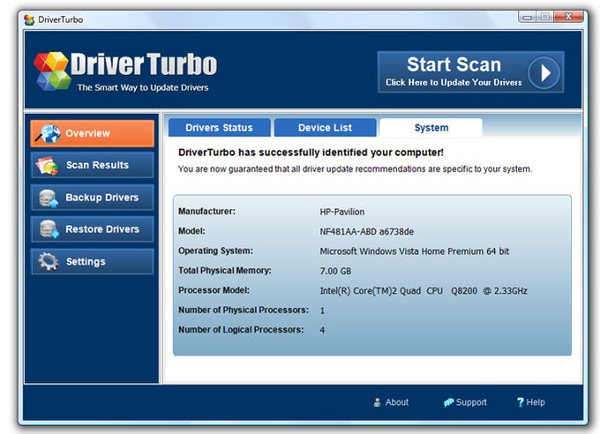Viewport: 600px width, 434px height.
Task: Open the Help link text
Action: 536,402
